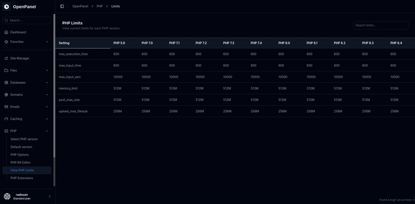
Task: Click the Files folder icon
Action: 6,70
